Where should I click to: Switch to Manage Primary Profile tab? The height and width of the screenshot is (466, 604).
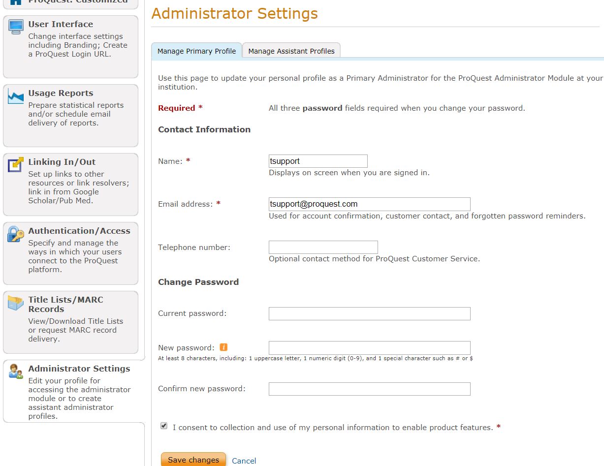[196, 51]
